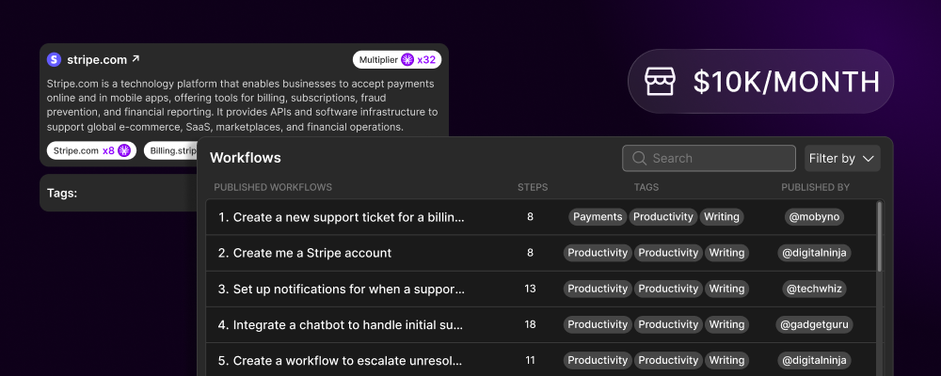This screenshot has width=941, height=376.
Task: Click the magnifying glass search icon
Action: pyautogui.click(x=639, y=158)
